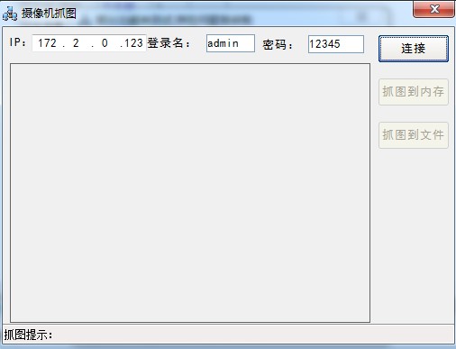Image resolution: width=456 pixels, height=349 pixels.
Task: Click the disabled 抓图到文件 button
Action: [414, 135]
